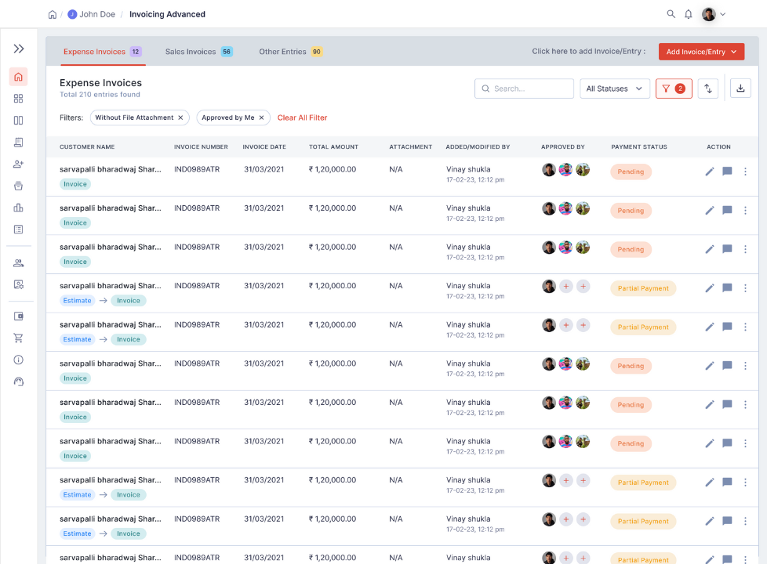The height and width of the screenshot is (564, 767).
Task: Click the Pending status badge in first row
Action: pos(631,172)
